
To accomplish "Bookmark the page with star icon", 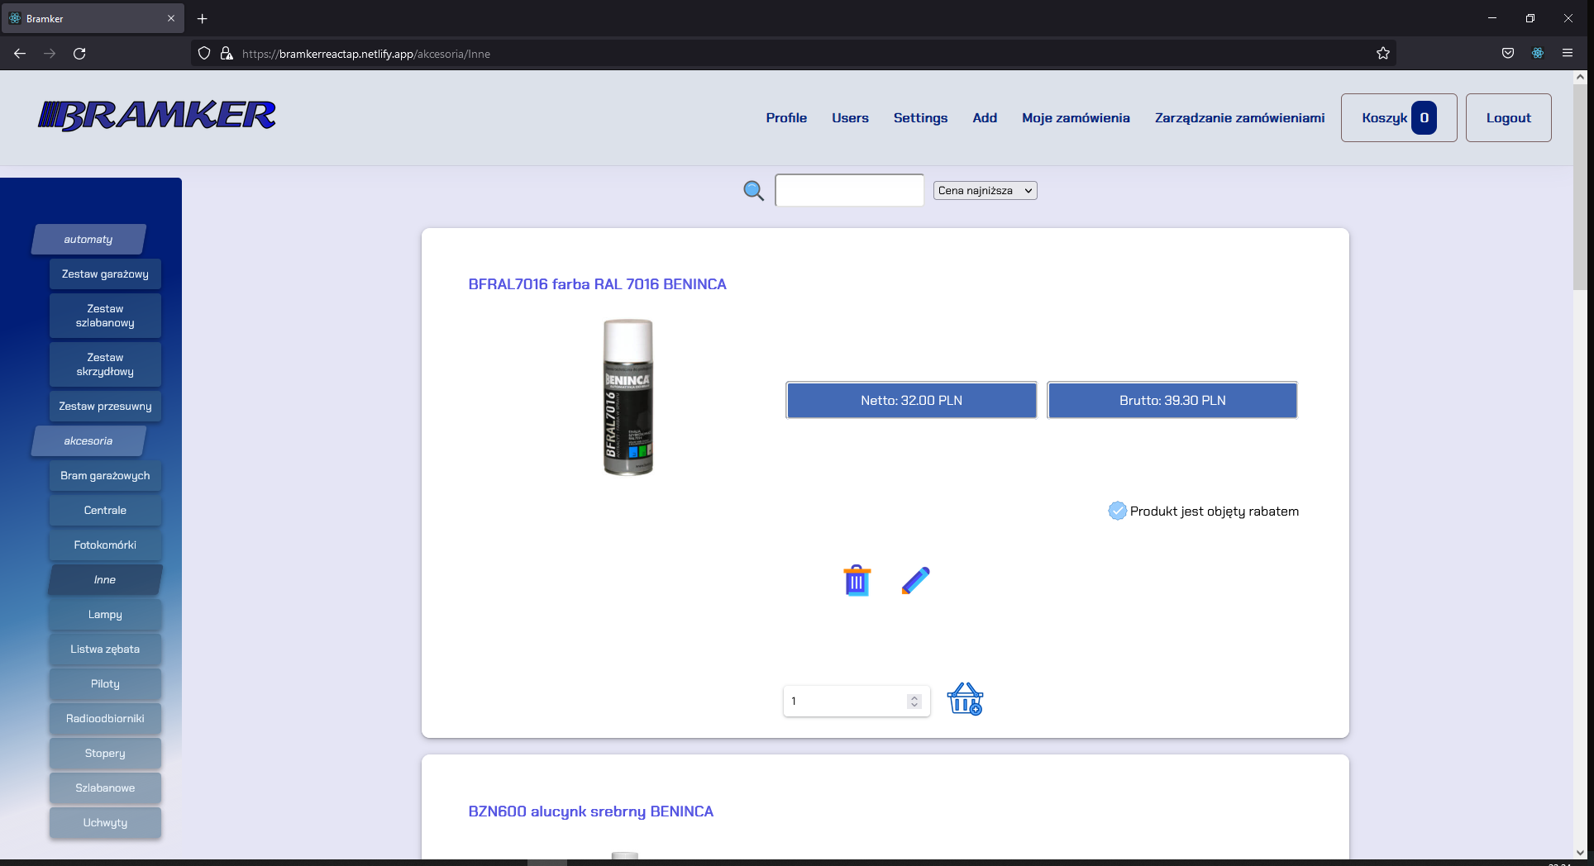I will click(x=1383, y=53).
